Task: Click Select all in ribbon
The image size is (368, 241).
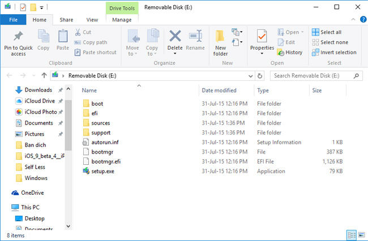Action: pyautogui.click(x=327, y=32)
